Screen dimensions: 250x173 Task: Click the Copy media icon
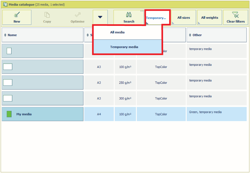[x=47, y=15]
